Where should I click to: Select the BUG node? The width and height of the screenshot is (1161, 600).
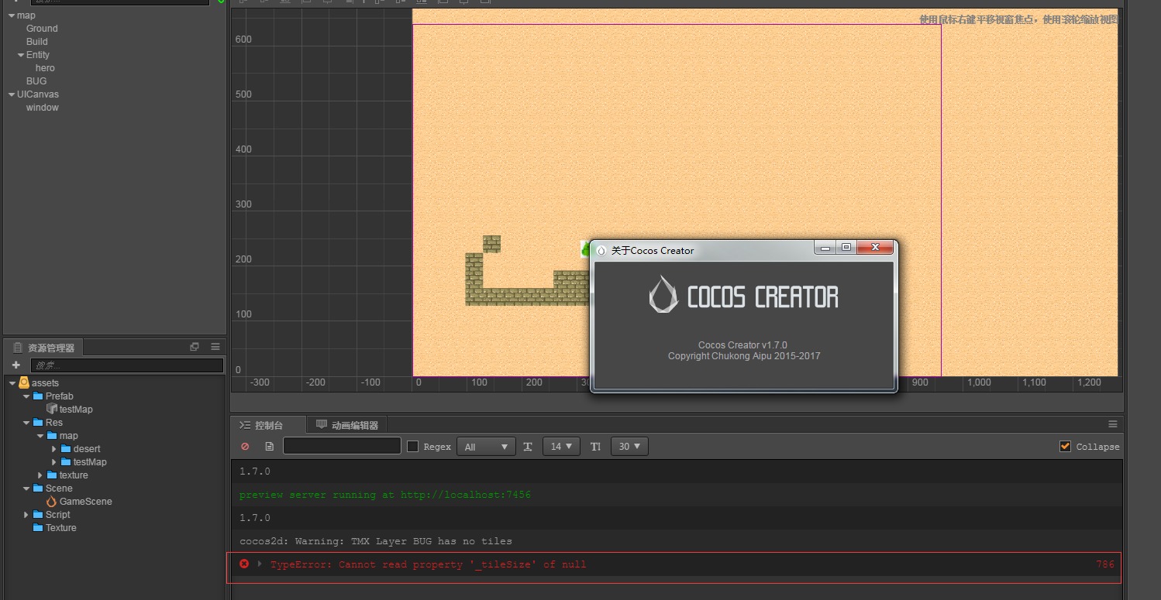(36, 81)
